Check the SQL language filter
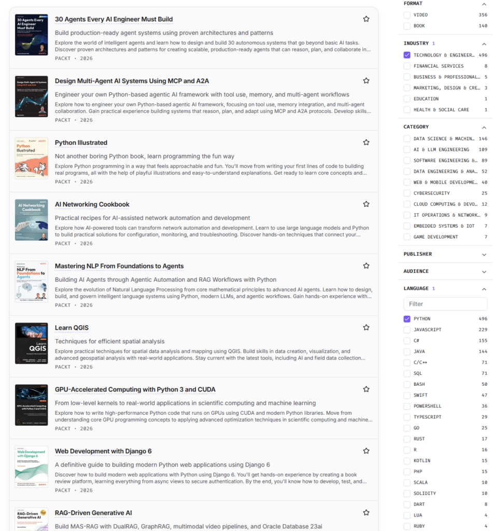Viewport: 493px width, 531px height. [407, 373]
